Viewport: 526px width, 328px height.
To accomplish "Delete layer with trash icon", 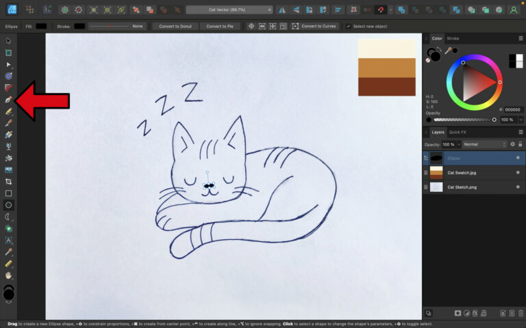I will (521, 313).
